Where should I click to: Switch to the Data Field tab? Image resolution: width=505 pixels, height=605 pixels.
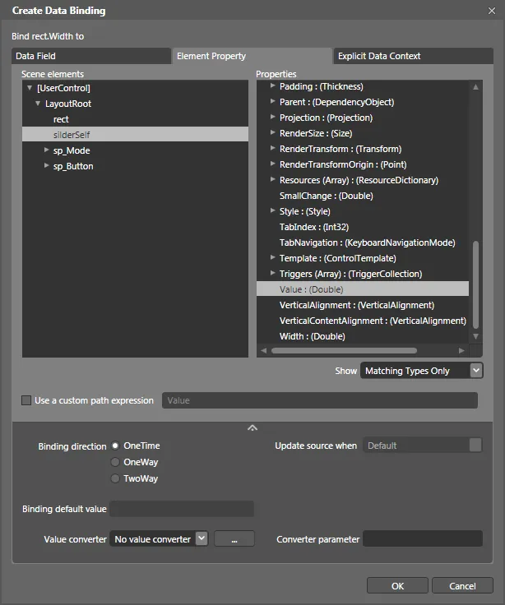pyautogui.click(x=91, y=56)
